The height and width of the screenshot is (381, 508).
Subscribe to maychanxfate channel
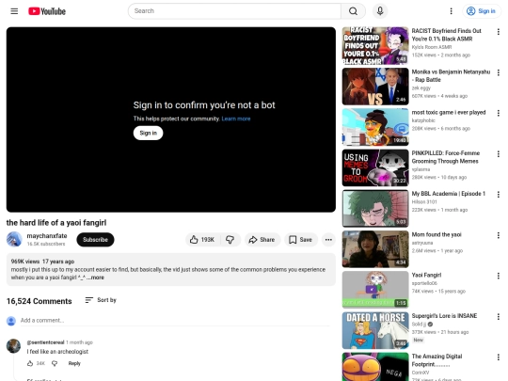pyautogui.click(x=95, y=240)
